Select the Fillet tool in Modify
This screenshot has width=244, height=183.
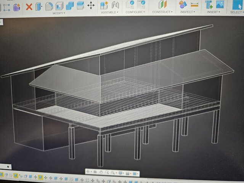point(49,6)
